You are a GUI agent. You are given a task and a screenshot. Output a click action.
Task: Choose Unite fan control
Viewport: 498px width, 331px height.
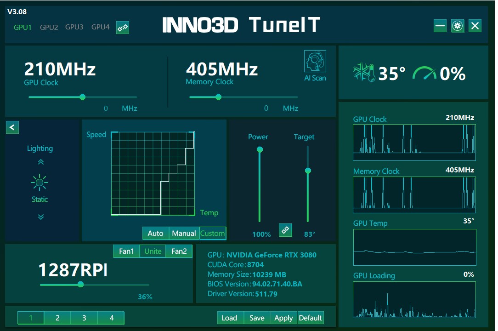pyautogui.click(x=153, y=251)
